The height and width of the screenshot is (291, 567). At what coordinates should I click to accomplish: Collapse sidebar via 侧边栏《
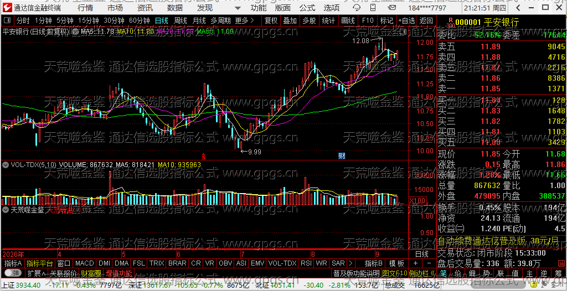[421, 273]
